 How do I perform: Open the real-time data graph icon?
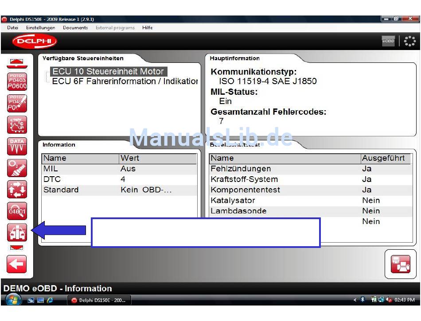pyautogui.click(x=17, y=125)
